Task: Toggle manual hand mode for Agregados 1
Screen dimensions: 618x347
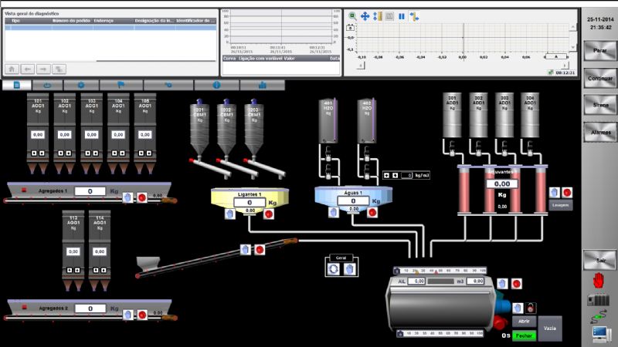Action: point(127,197)
